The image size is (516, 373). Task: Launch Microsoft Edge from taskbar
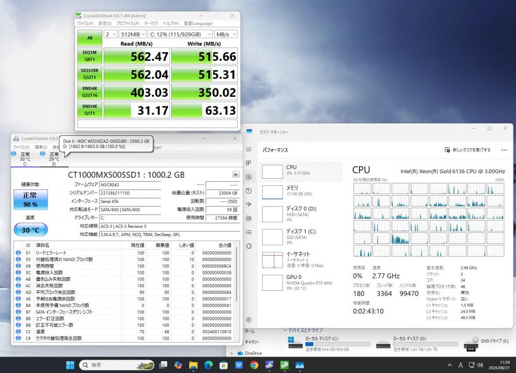[x=208, y=365]
